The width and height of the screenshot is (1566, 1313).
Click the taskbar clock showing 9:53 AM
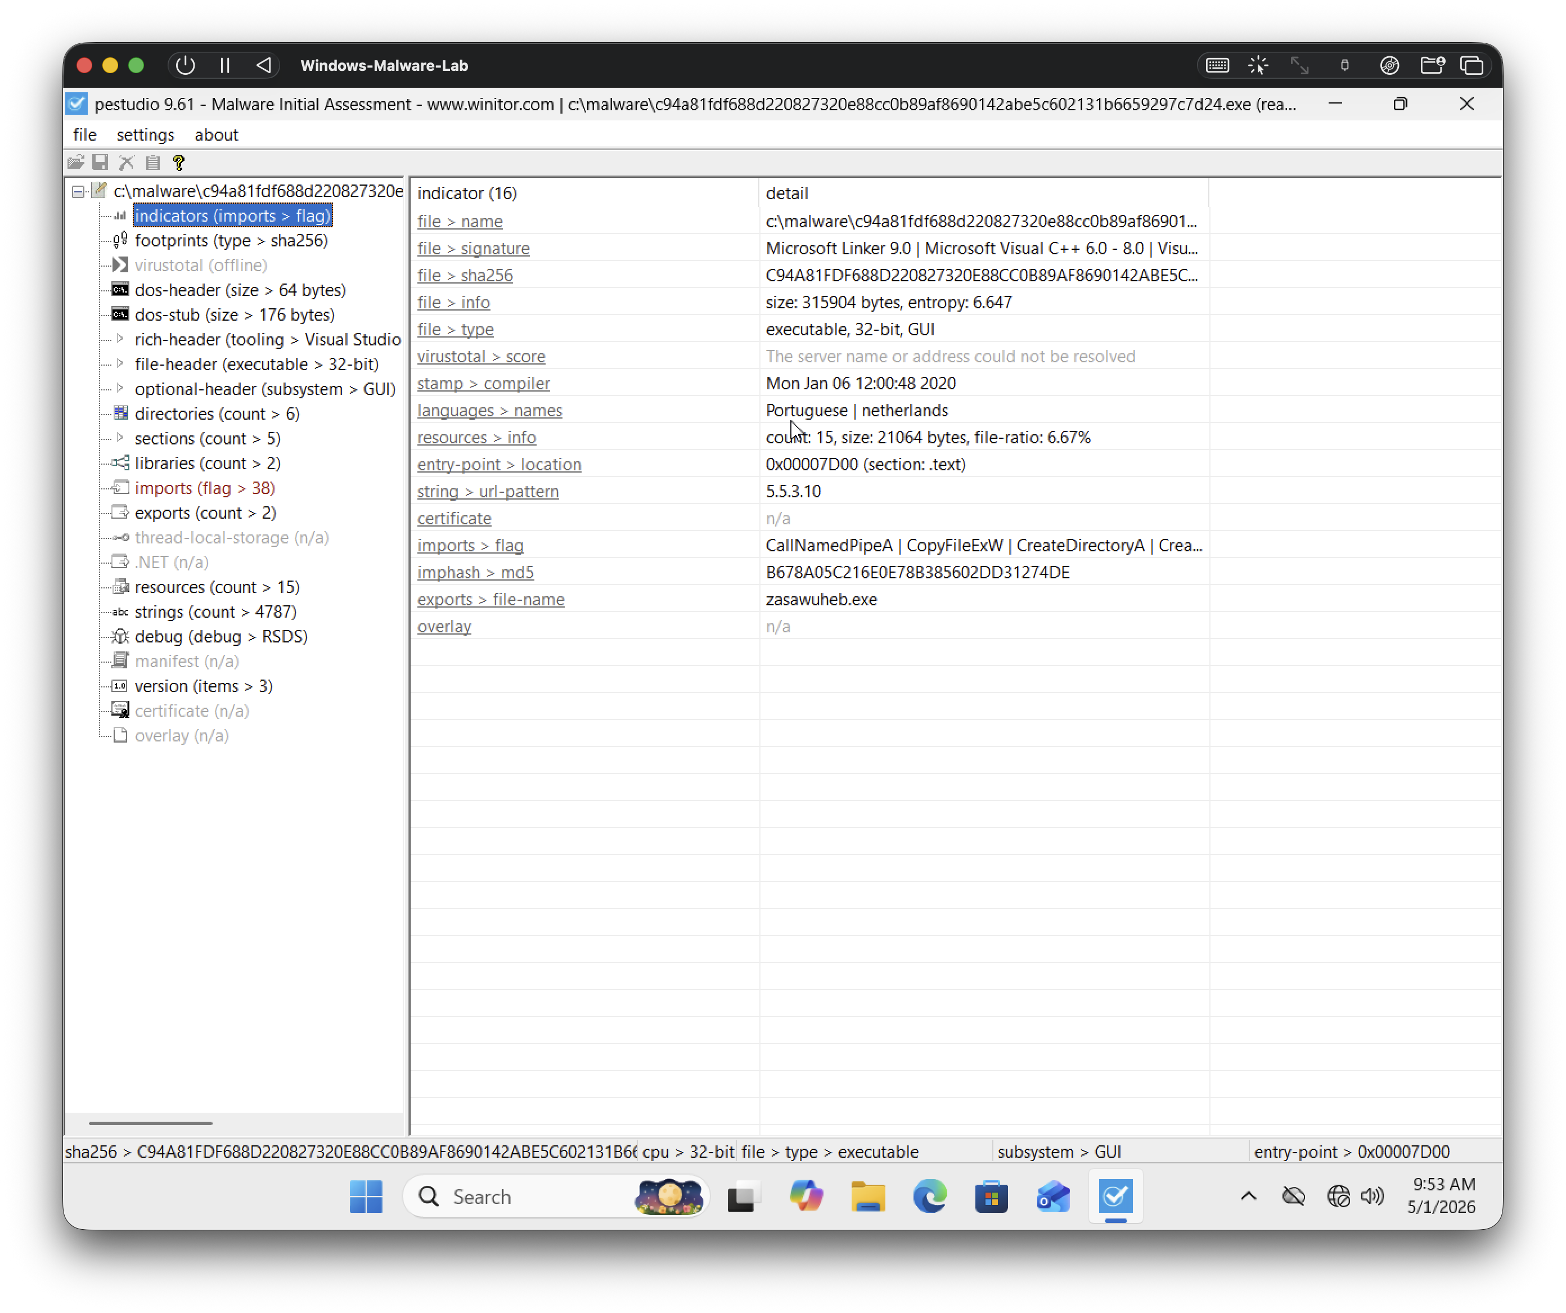pos(1441,1195)
